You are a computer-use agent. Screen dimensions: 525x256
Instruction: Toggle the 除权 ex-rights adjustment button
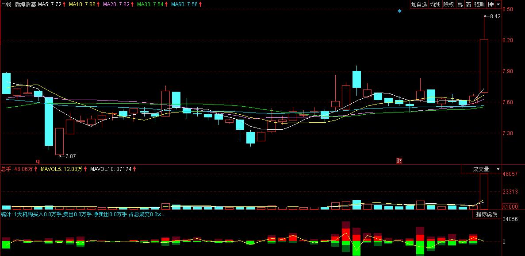(x=448, y=4)
